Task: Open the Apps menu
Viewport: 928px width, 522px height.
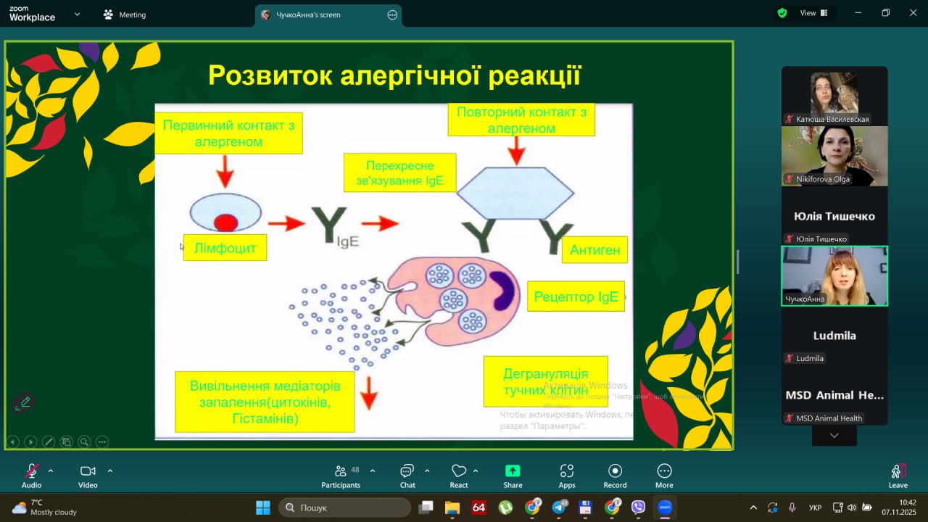Action: (x=567, y=475)
